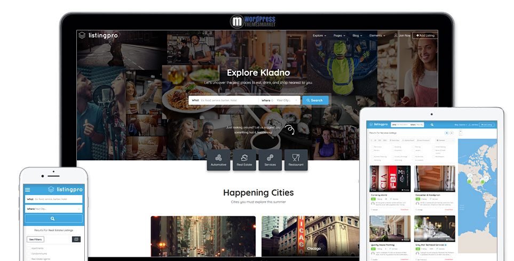Click the grid view icon on the tablet results

pos(446,133)
